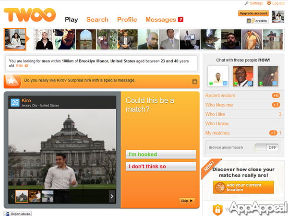
Task: Show previous photo with left arrow
Action: tap(12, 196)
